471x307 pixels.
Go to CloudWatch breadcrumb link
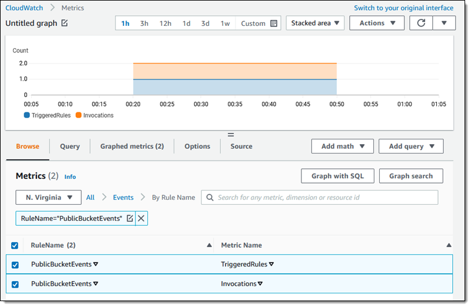tap(24, 8)
